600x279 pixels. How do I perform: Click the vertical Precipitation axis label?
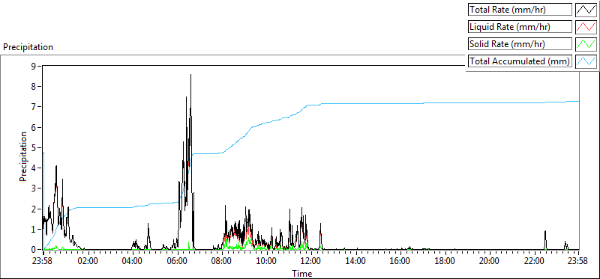[23, 156]
